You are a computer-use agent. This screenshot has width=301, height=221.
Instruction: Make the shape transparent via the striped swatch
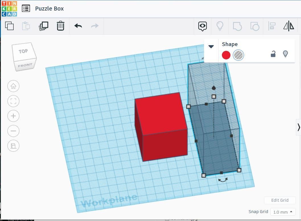pos(238,55)
